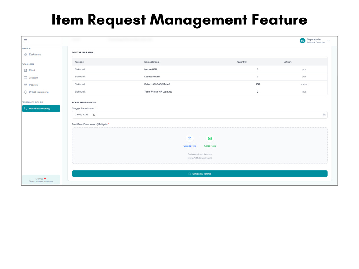Select the Keyboard USB row name

coord(152,77)
